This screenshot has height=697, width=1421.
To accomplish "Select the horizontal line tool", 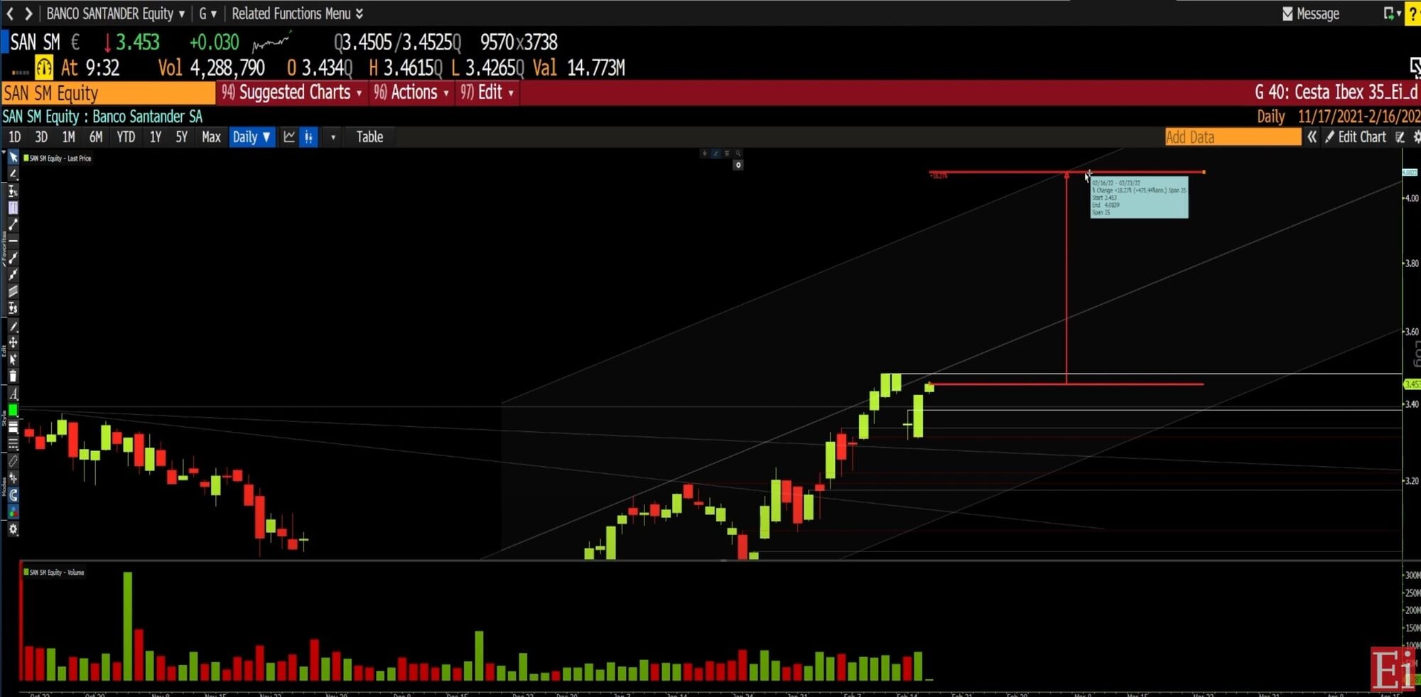I will [13, 242].
